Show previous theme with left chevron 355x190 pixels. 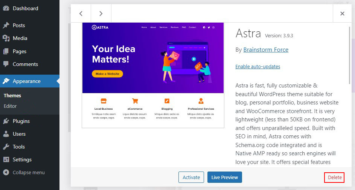click(x=81, y=13)
